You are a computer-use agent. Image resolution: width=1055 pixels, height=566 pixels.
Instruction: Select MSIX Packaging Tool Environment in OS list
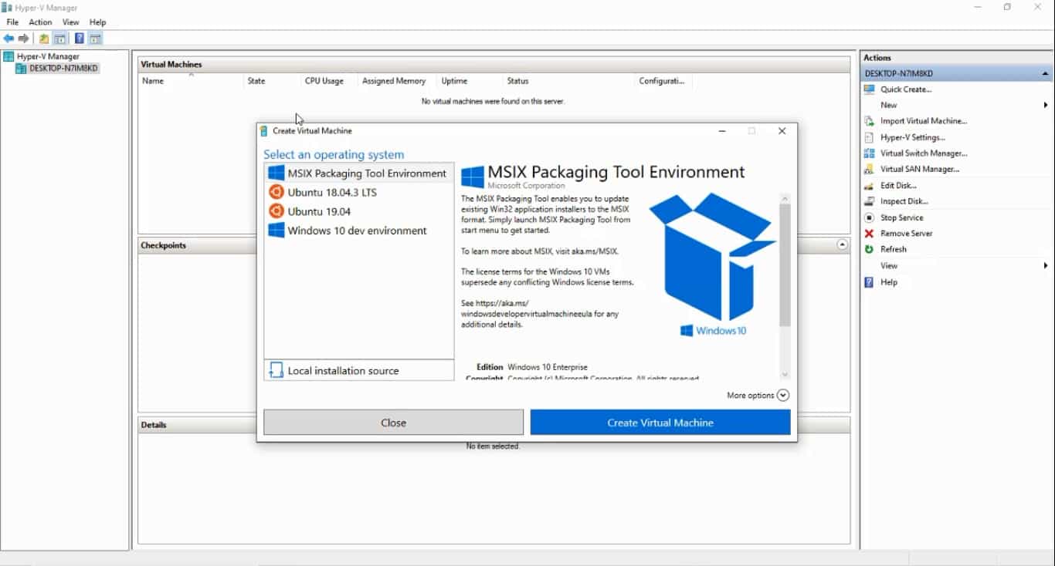(x=359, y=174)
